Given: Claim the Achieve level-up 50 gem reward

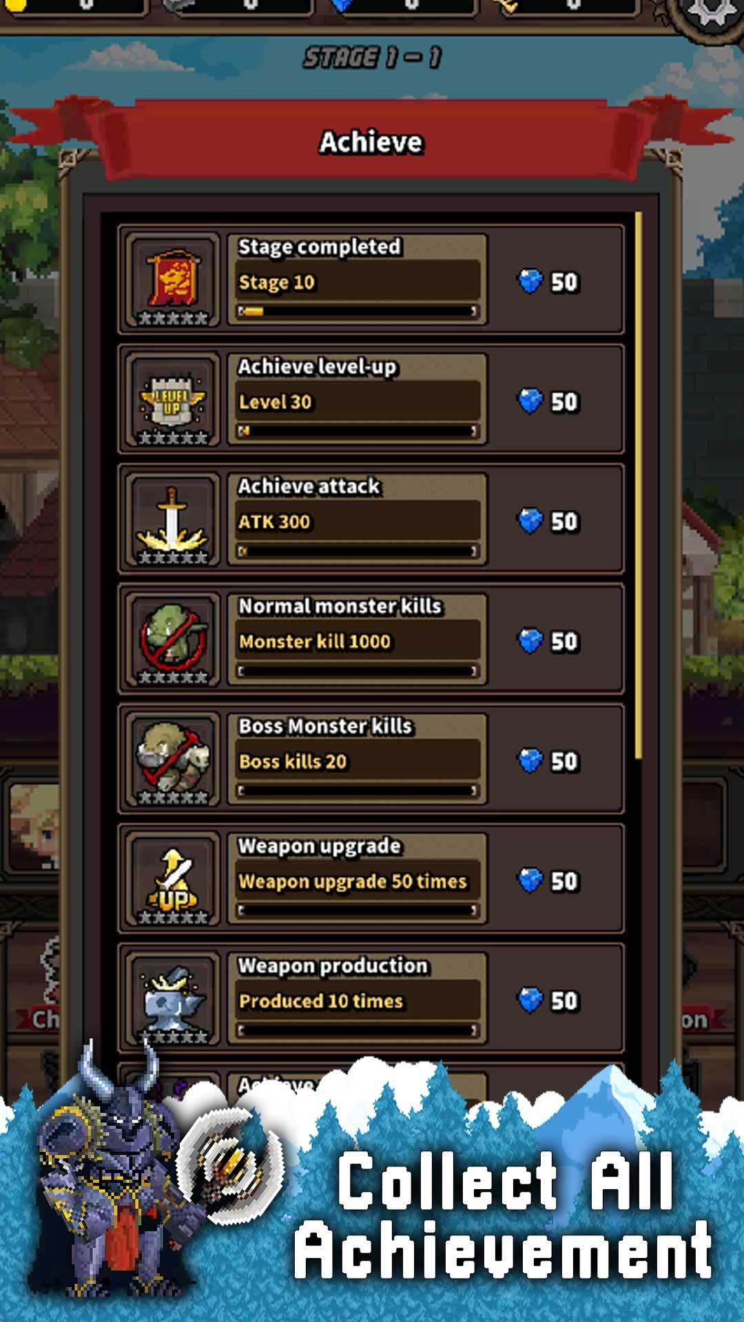Looking at the screenshot, I should (x=548, y=401).
